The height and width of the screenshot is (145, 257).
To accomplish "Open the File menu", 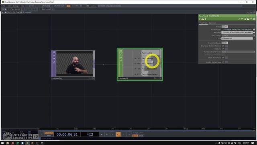I will [x=4, y=6].
